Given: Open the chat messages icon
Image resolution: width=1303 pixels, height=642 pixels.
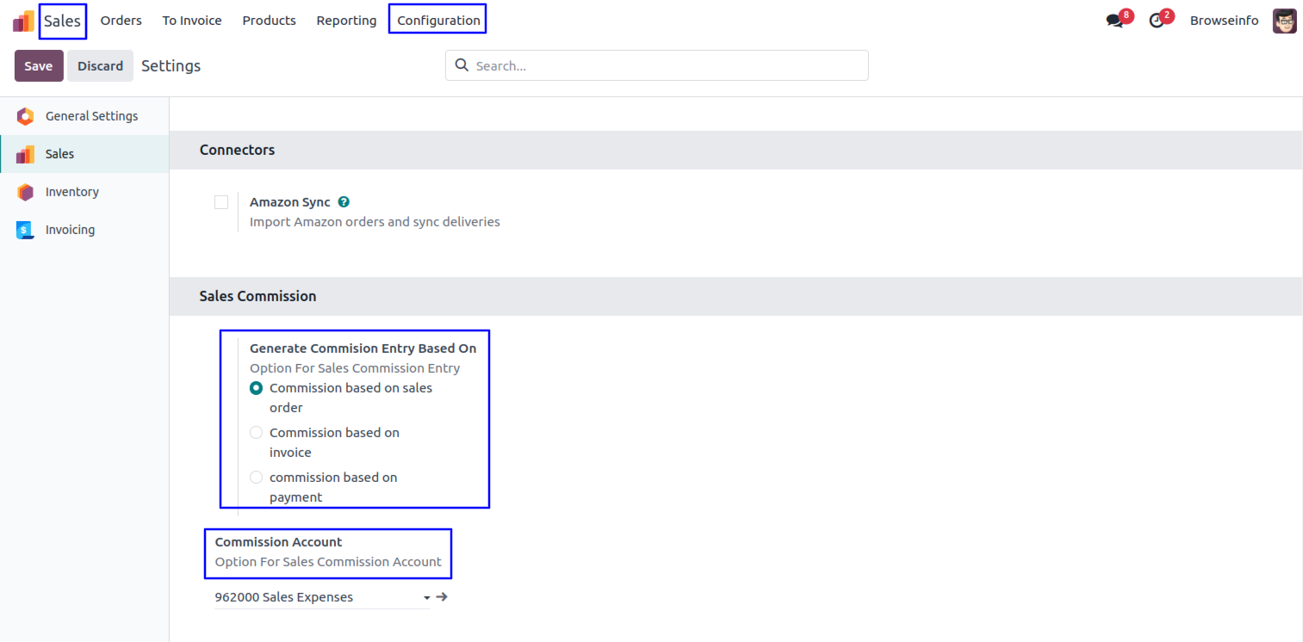Looking at the screenshot, I should pos(1115,21).
